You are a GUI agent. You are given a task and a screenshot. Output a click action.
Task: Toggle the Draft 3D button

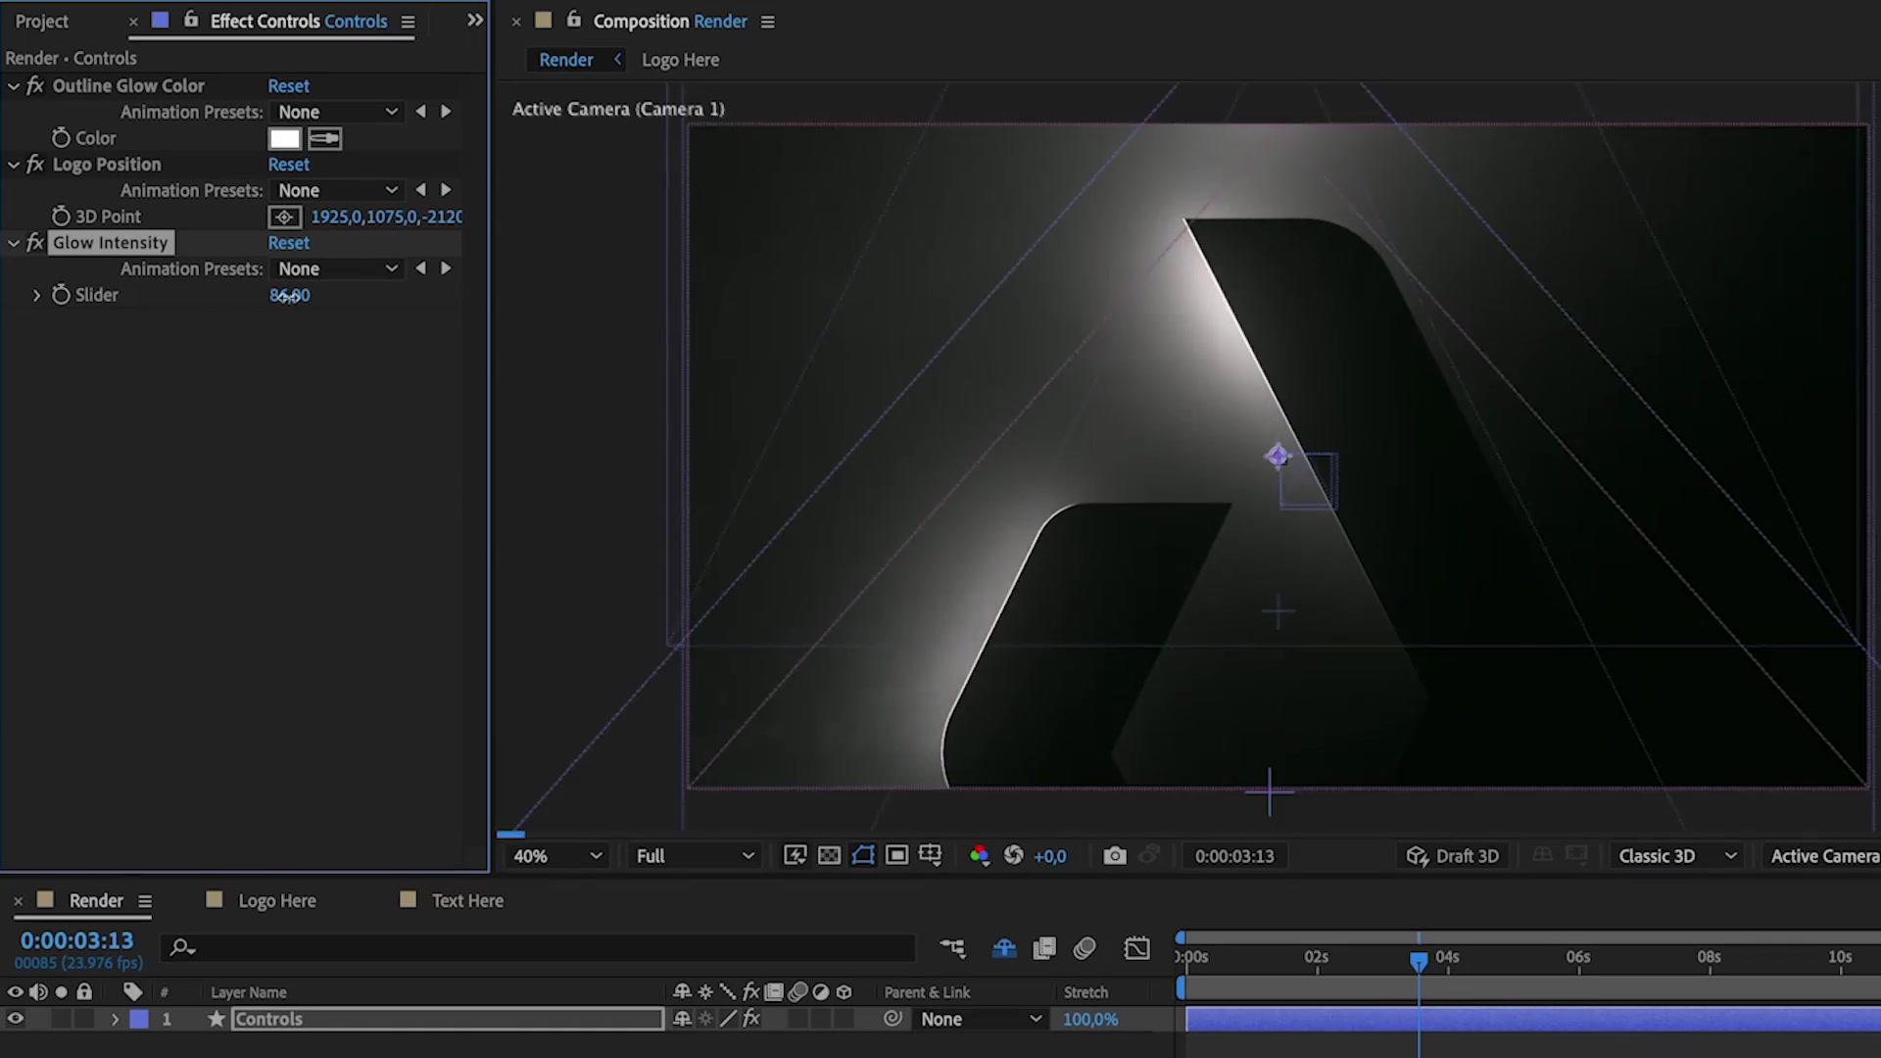[x=1453, y=855]
